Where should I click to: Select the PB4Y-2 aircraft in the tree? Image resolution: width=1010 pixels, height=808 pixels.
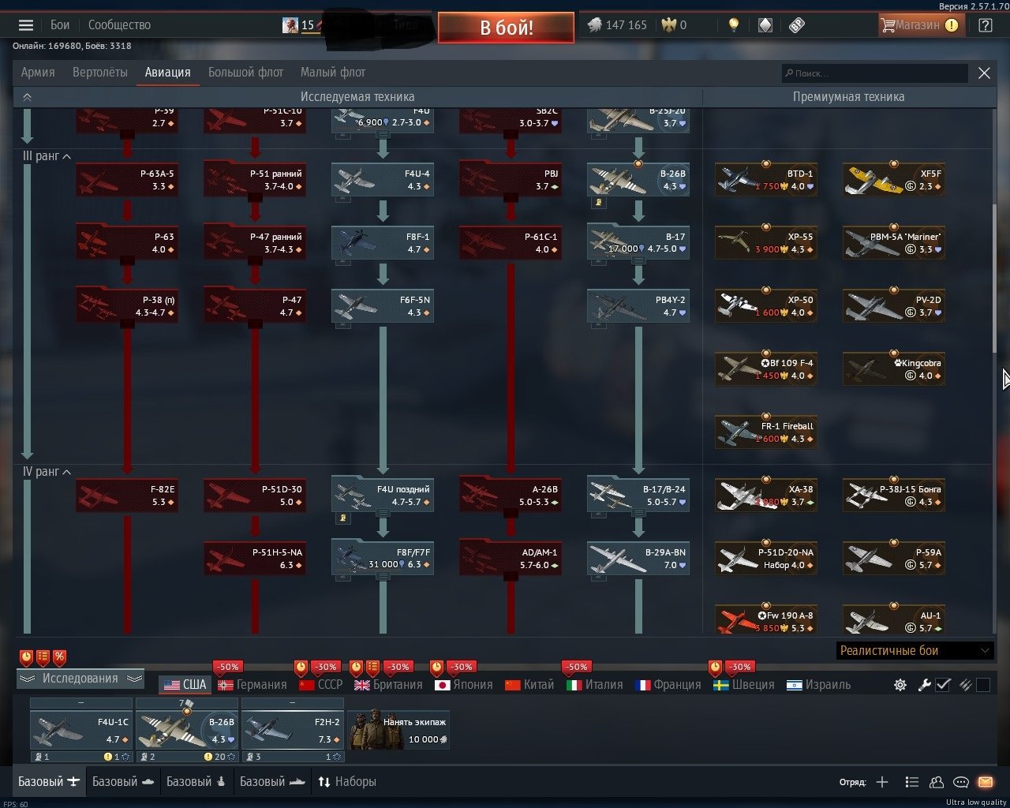(x=638, y=306)
